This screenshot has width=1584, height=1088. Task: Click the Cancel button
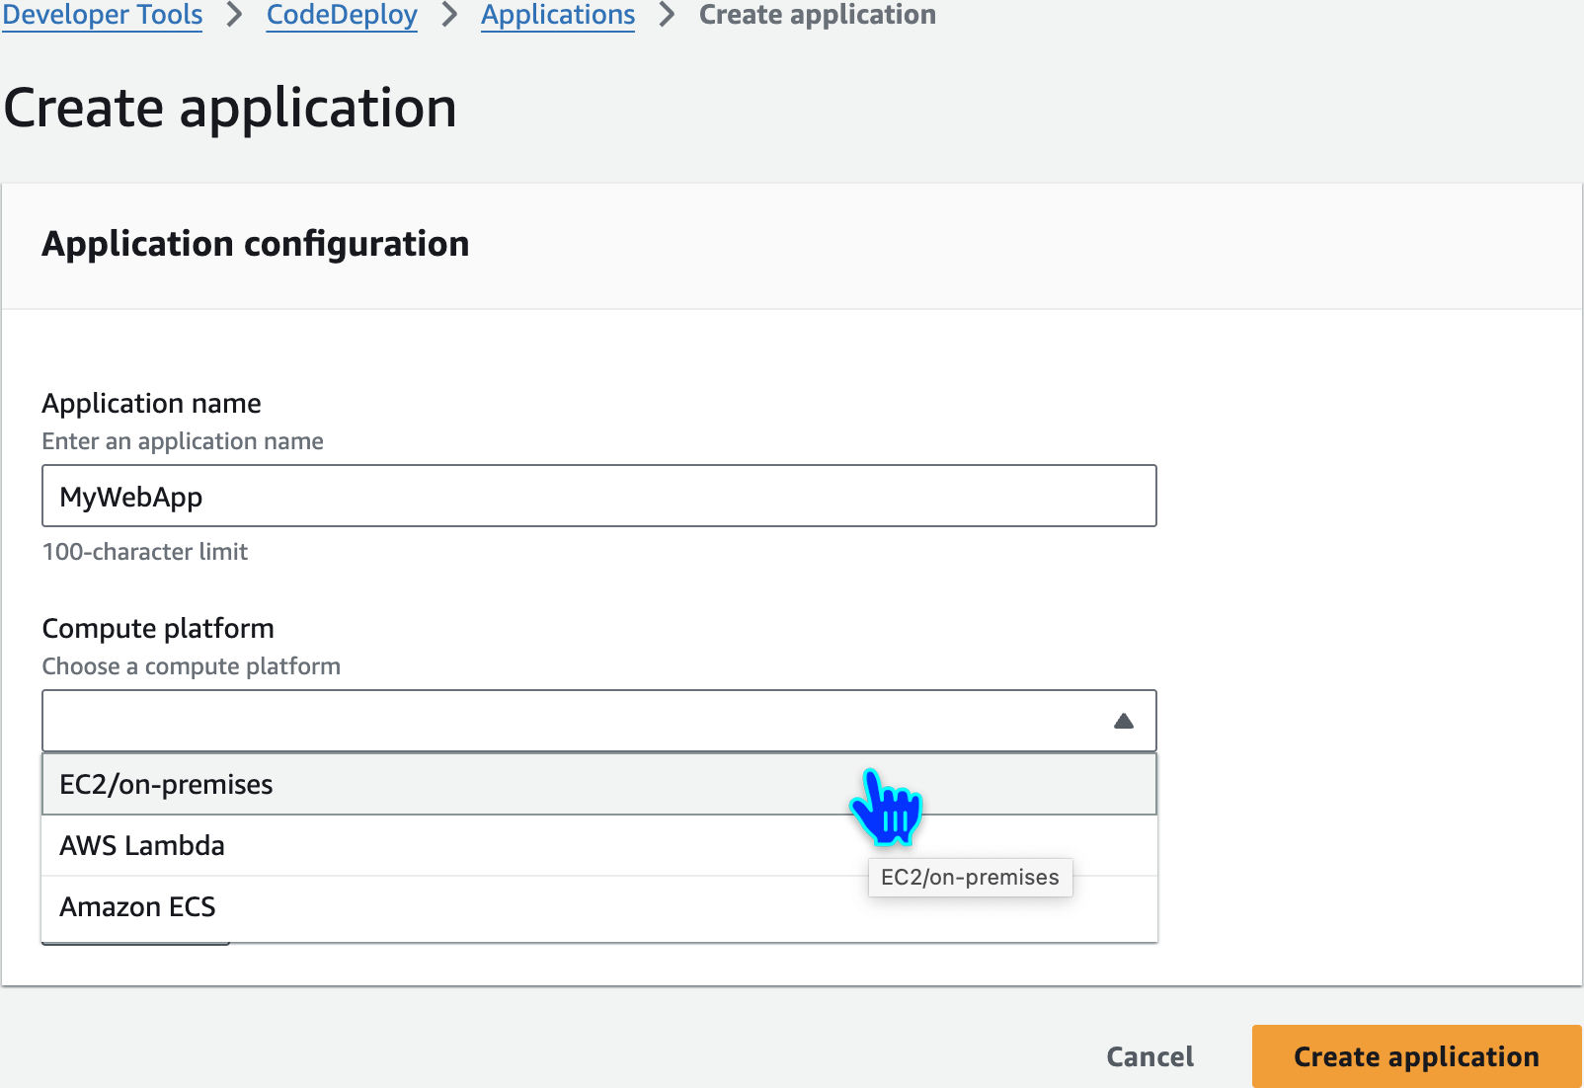pyautogui.click(x=1149, y=1056)
